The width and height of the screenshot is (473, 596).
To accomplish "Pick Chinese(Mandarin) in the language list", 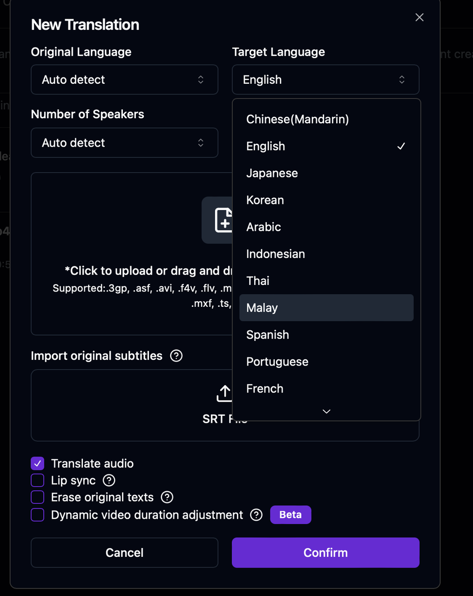I will [x=297, y=119].
